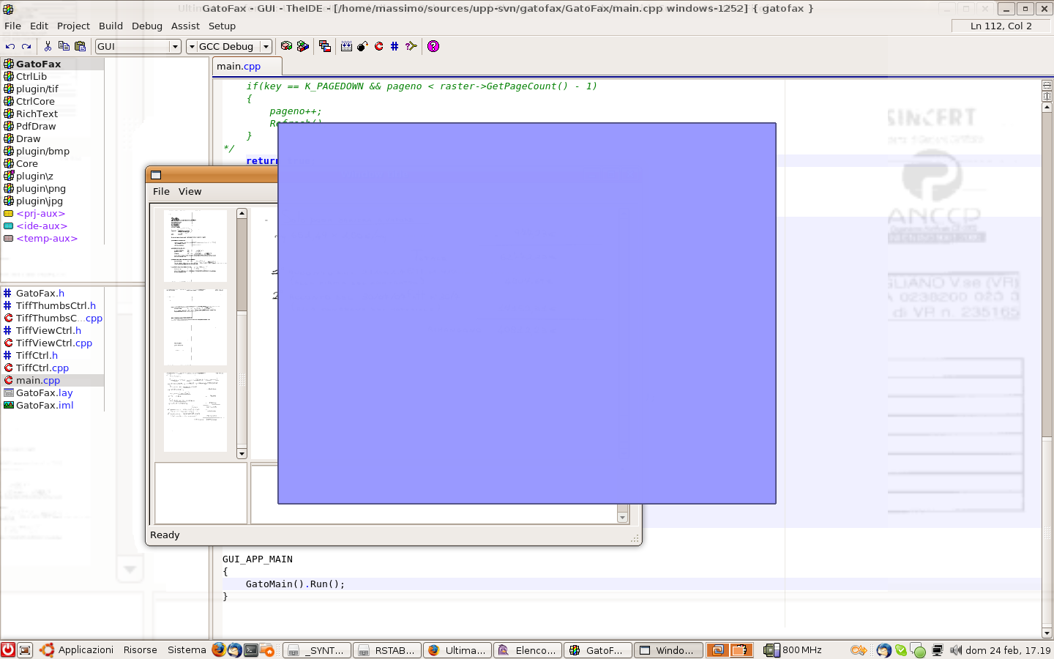
Task: Open the dropdown arrow left of GCC Debug
Action: coord(192,46)
